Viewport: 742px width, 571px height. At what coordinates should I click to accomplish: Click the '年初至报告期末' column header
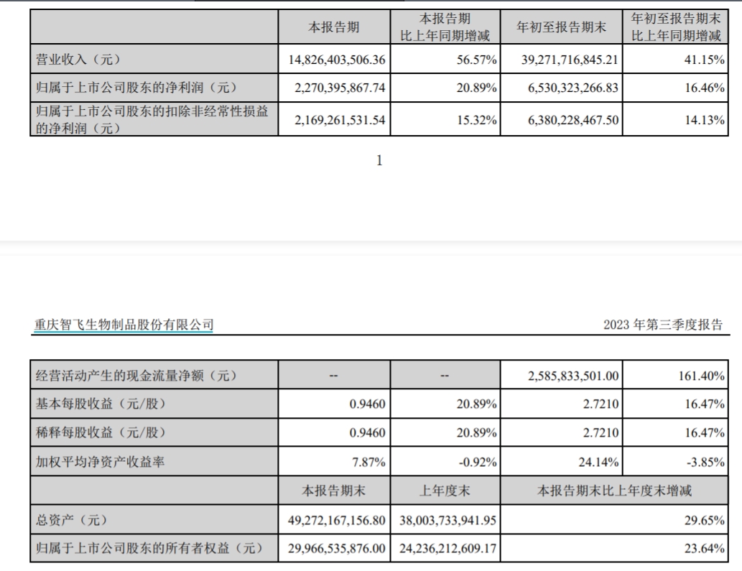click(x=561, y=27)
